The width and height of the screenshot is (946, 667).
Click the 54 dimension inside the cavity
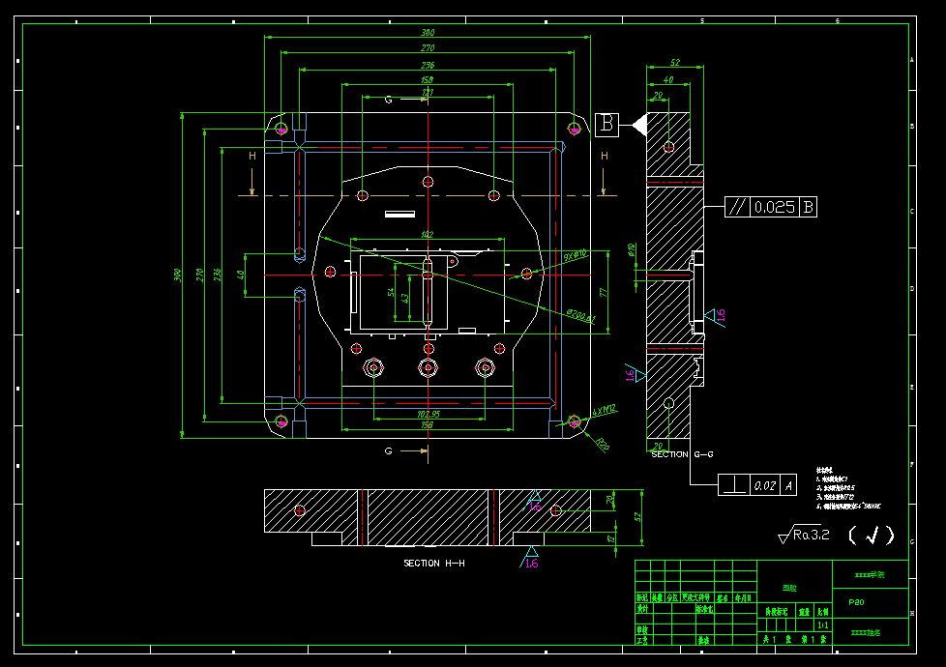coord(391,293)
